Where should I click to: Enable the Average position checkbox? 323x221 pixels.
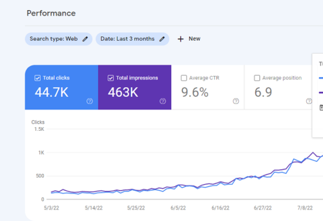[x=257, y=78]
